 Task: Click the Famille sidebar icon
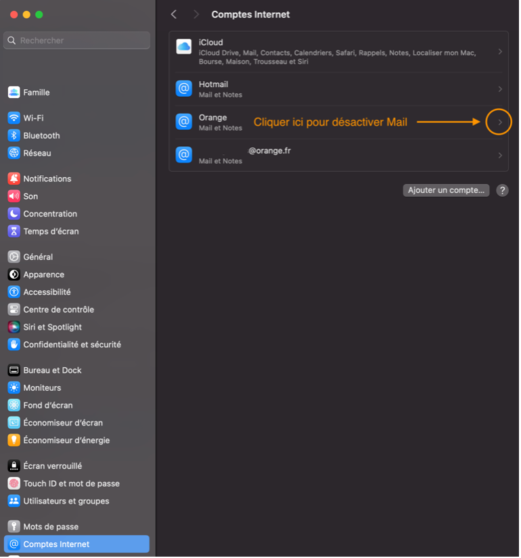(x=14, y=93)
